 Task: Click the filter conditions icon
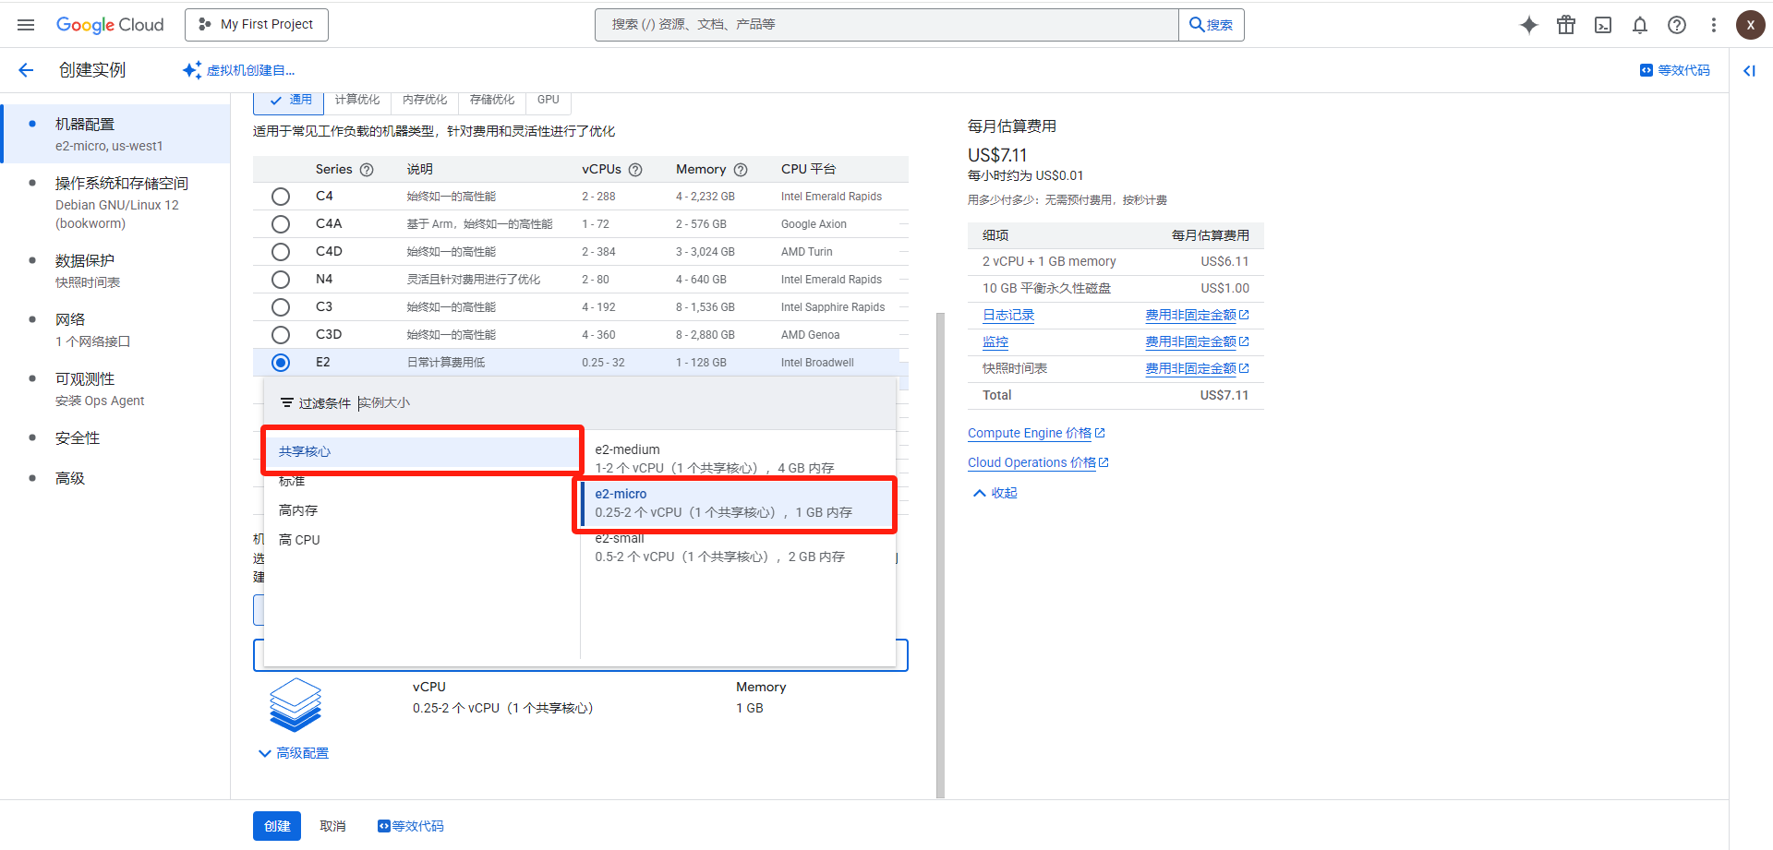[x=287, y=403]
